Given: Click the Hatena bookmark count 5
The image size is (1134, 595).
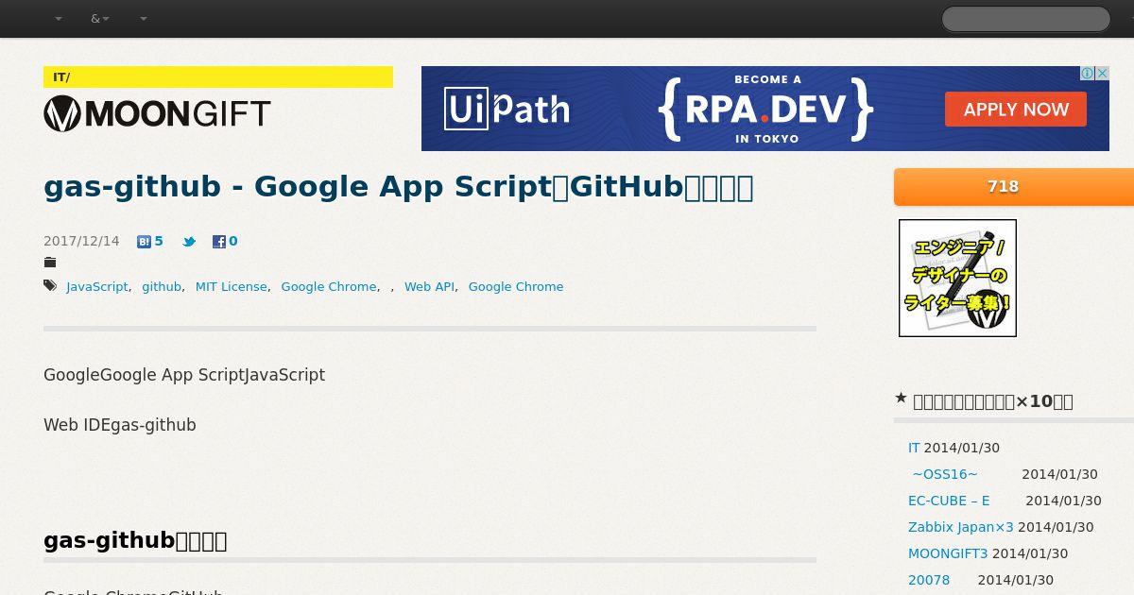Looking at the screenshot, I should coord(159,241).
